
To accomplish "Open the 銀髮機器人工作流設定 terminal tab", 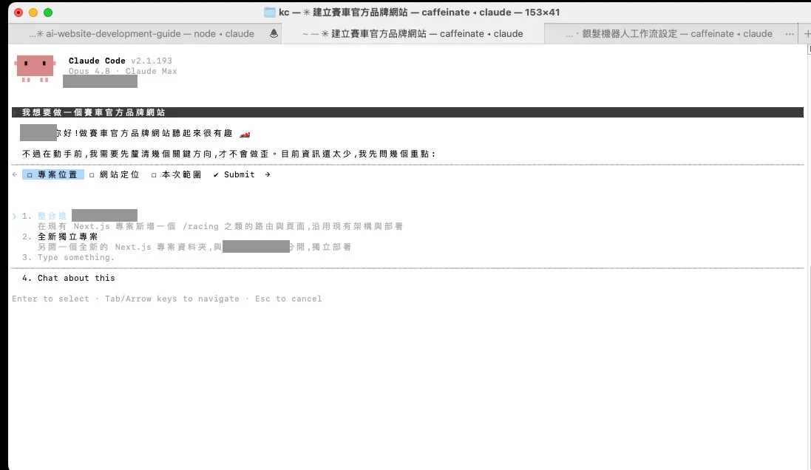I will (670, 33).
